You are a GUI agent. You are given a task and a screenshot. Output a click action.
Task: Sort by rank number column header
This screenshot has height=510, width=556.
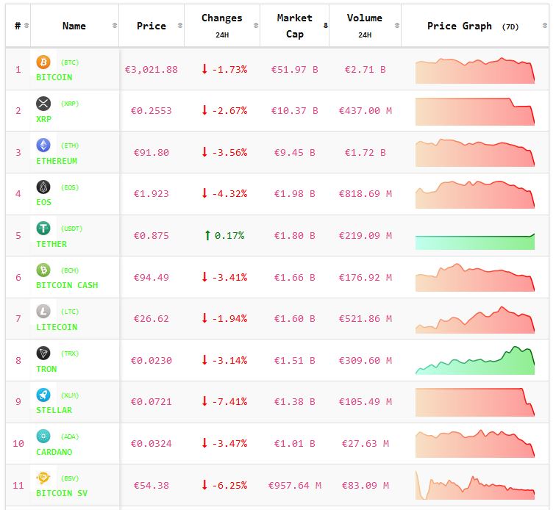coord(18,26)
